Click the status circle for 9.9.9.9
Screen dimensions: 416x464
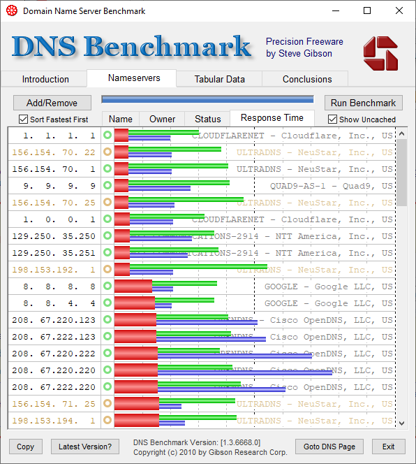point(107,186)
